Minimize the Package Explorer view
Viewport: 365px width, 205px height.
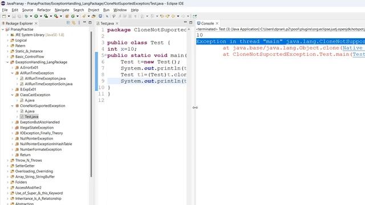pos(84,22)
